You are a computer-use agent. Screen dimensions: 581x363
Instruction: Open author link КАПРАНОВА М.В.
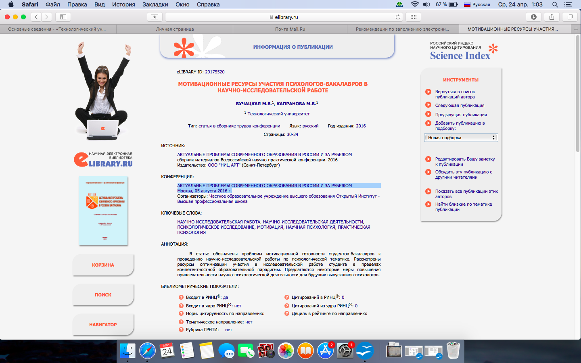(296, 104)
